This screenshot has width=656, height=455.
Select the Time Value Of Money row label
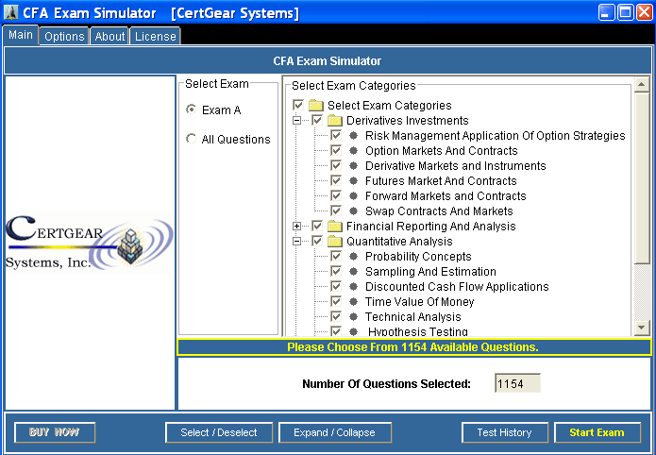[420, 301]
